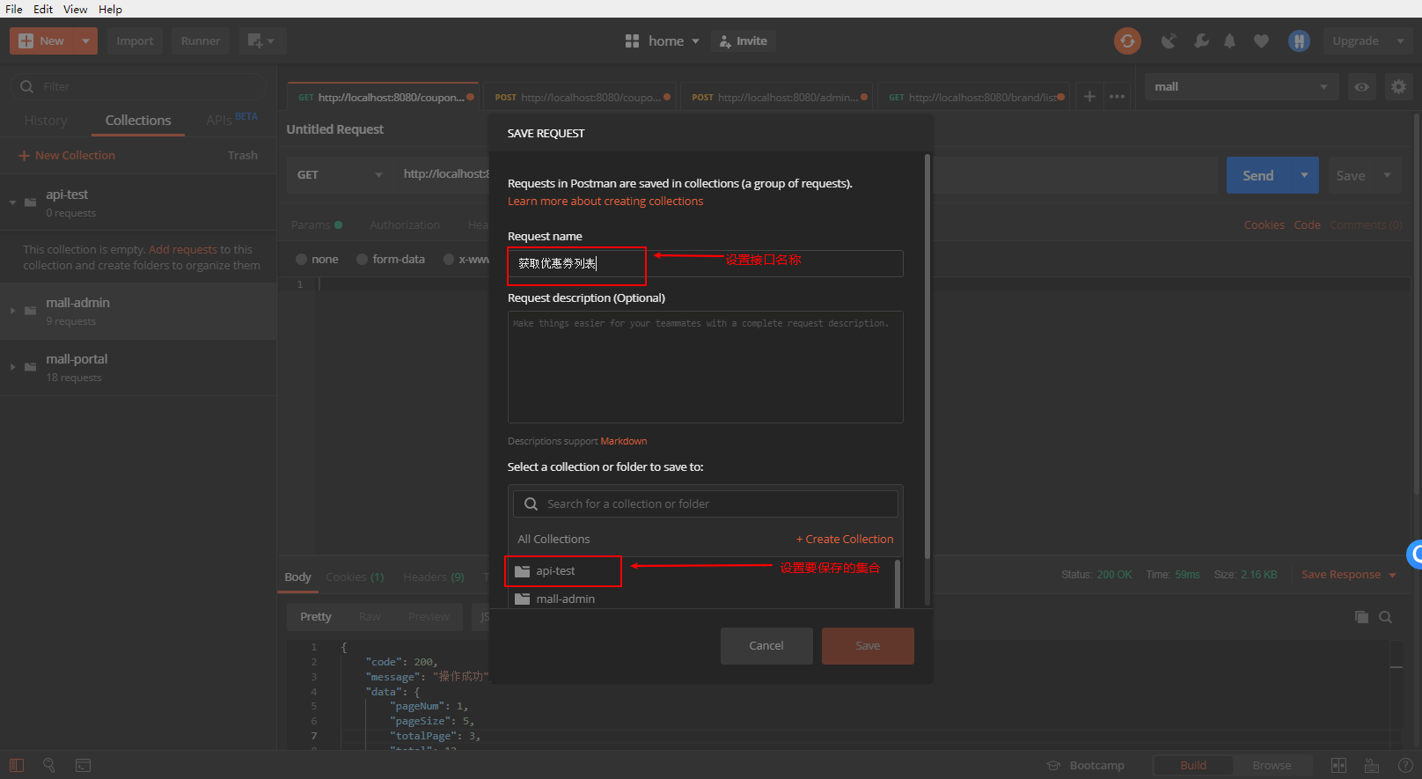Open Bootcamp in the status bar
This screenshot has height=779, width=1422.
point(1085,765)
